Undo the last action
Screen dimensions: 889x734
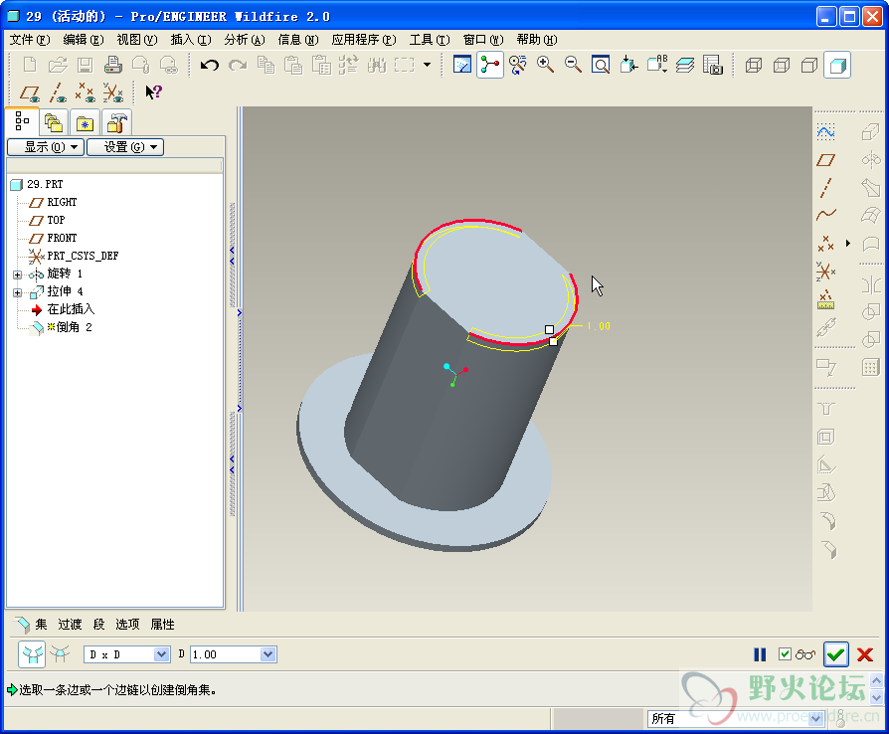(x=209, y=66)
